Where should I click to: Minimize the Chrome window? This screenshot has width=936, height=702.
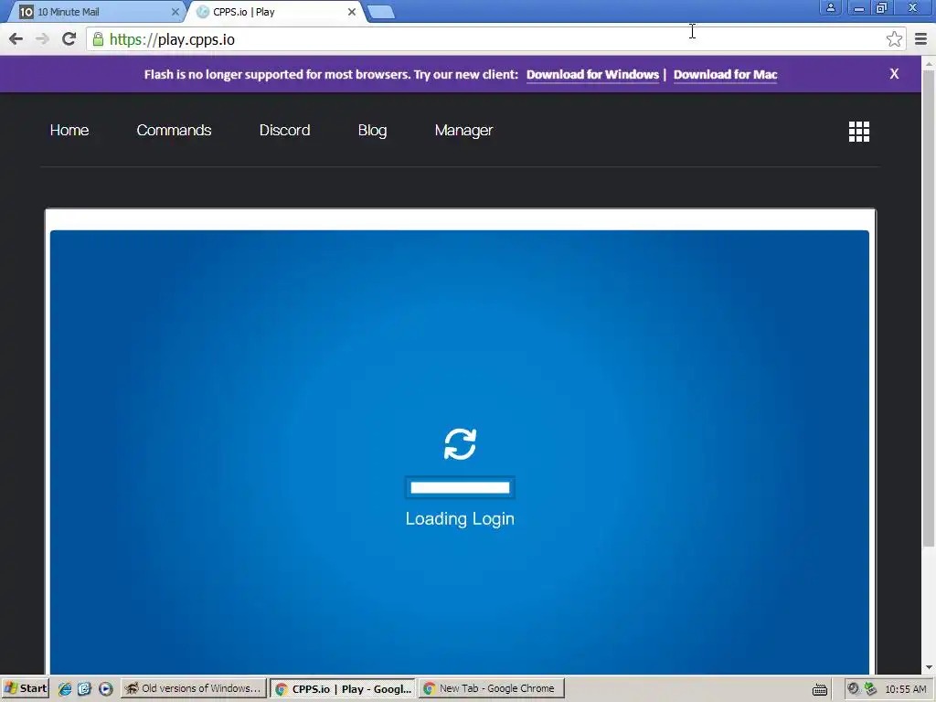(859, 8)
